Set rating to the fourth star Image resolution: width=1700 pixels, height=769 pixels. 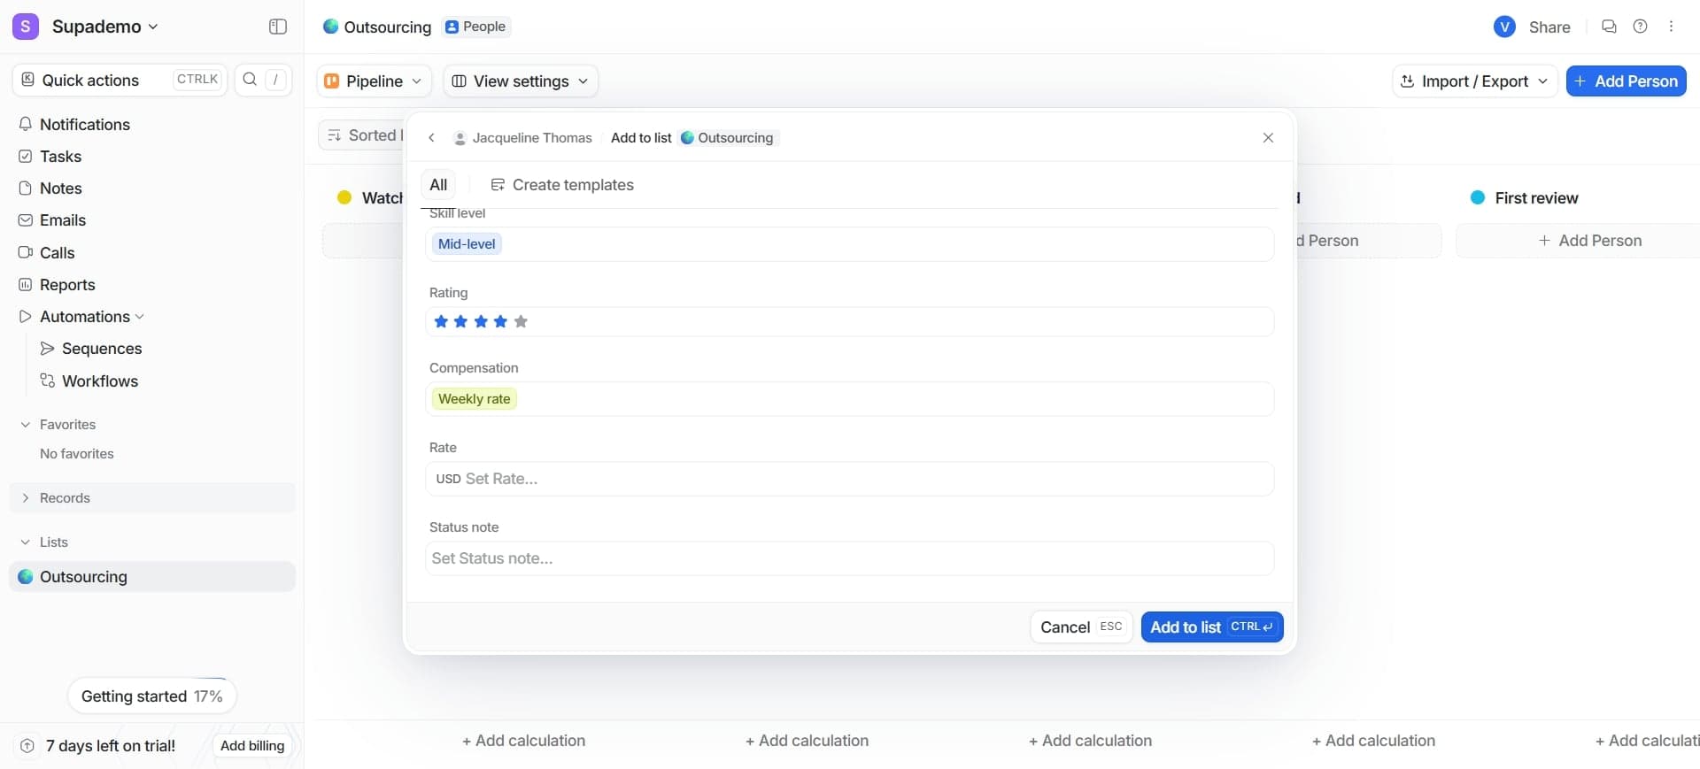pyautogui.click(x=500, y=321)
